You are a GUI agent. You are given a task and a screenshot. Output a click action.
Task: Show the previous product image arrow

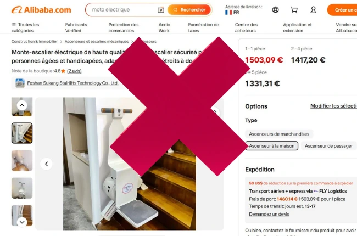pos(47,164)
